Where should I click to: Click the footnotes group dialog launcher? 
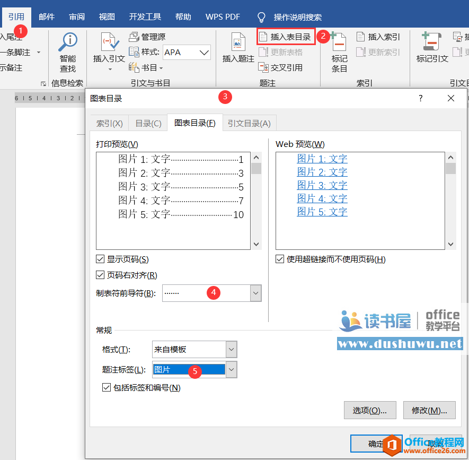[x=43, y=83]
